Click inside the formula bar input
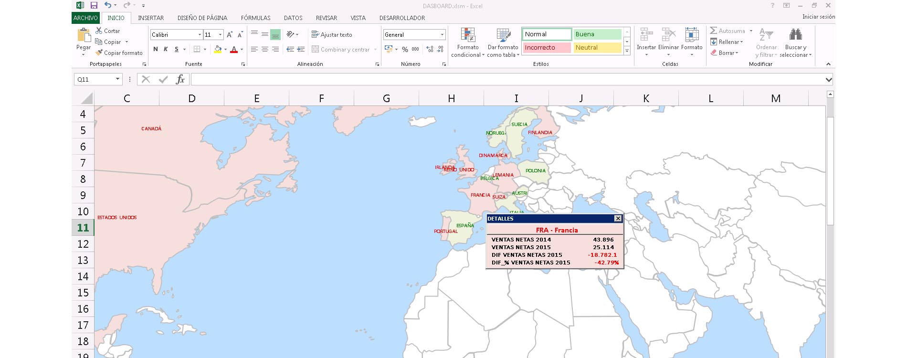This screenshot has height=358, width=907. tap(506, 79)
